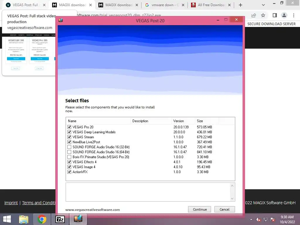Image resolution: width=300 pixels, height=225 pixels.
Task: Close the All Free Download tab
Action: pos(229,5)
